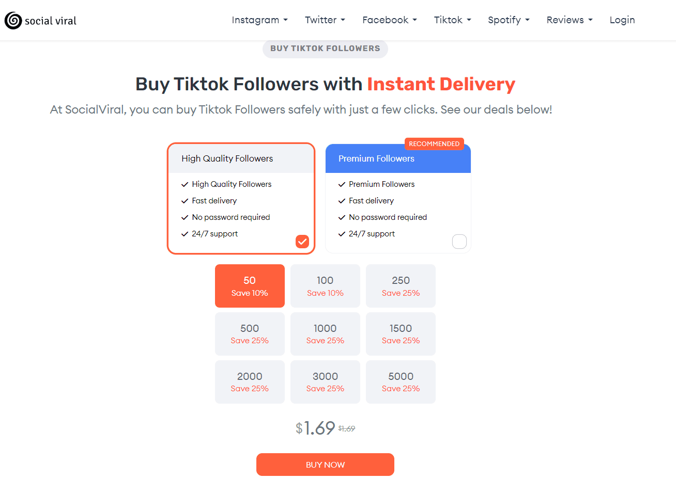
Task: Pick the 1000 followers package
Action: pos(325,334)
